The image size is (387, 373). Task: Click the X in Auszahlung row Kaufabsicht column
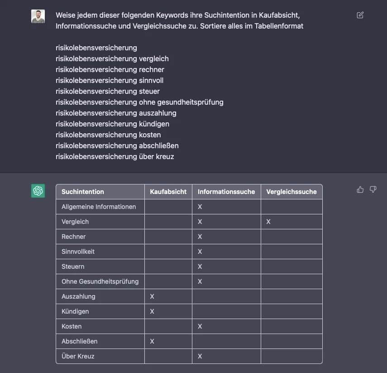152,296
